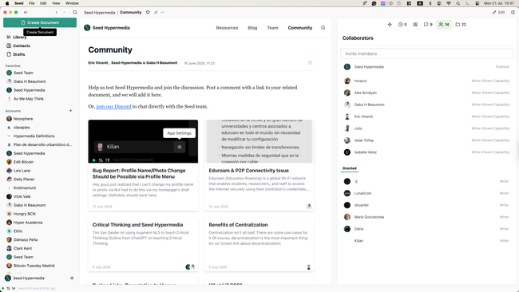Screen dimensions: 519x292
Task: Copy the document link with the link icon
Action: pos(156,12)
